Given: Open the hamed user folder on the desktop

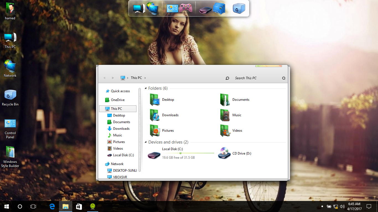Looking at the screenshot, I should [10, 9].
